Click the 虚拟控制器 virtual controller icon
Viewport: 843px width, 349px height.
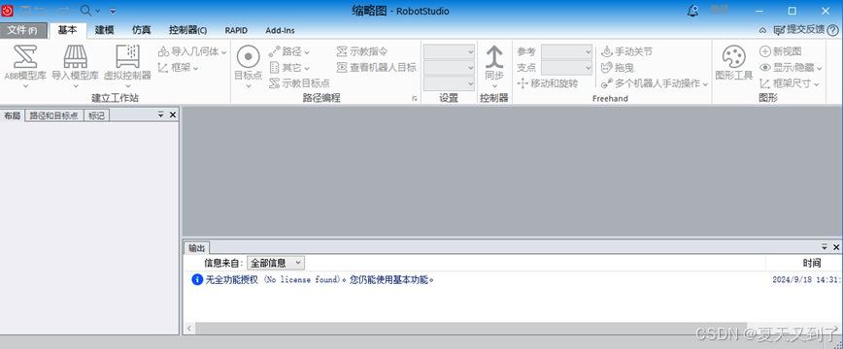tap(128, 57)
